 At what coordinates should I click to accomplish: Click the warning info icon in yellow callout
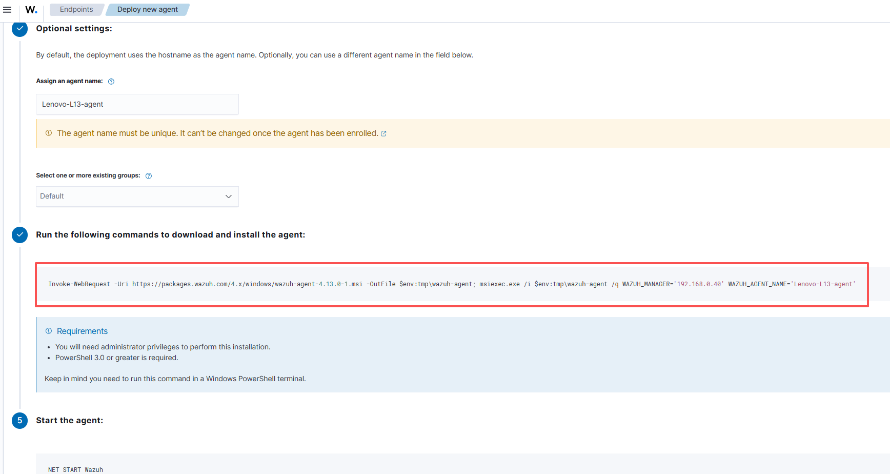coord(49,133)
